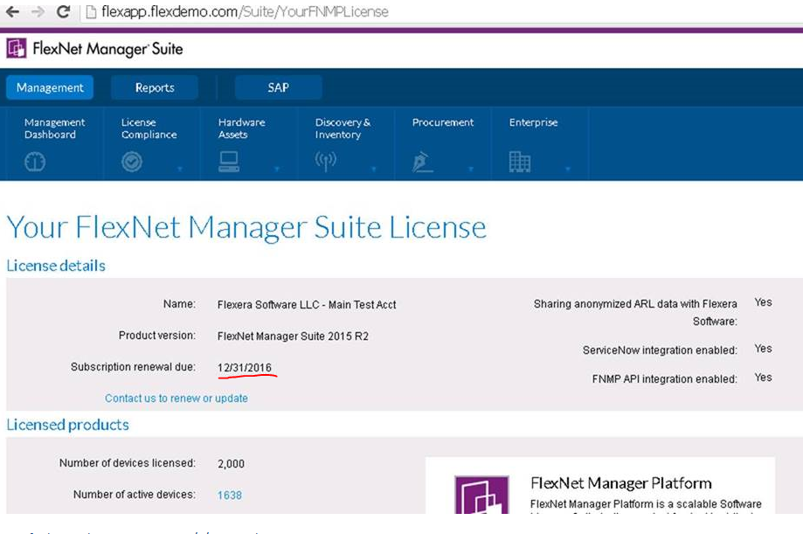The width and height of the screenshot is (803, 534).
Task: Click the Enterprise building icon
Action: coord(519,162)
